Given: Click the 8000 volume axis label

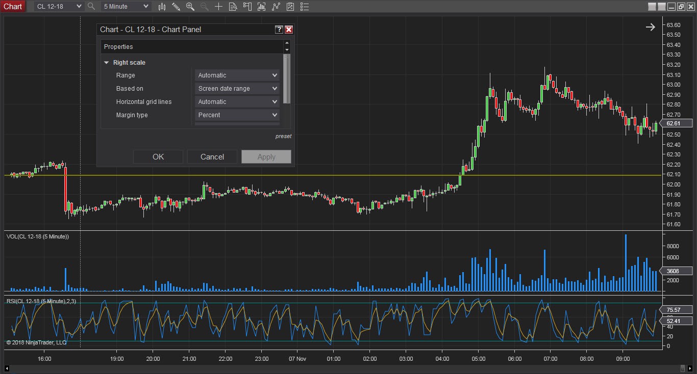Looking at the screenshot, I should click(x=673, y=246).
